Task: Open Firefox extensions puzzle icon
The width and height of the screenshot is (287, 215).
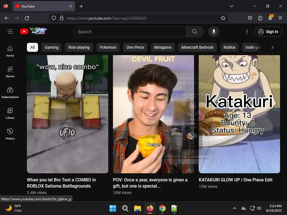Action: point(260,18)
